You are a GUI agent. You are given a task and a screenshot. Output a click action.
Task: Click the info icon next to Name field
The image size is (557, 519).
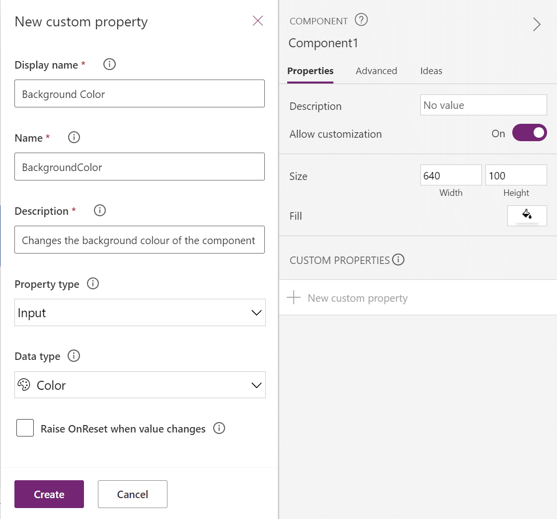(74, 137)
